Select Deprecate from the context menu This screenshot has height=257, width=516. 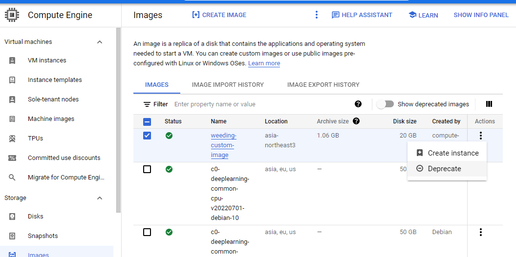[x=447, y=169]
